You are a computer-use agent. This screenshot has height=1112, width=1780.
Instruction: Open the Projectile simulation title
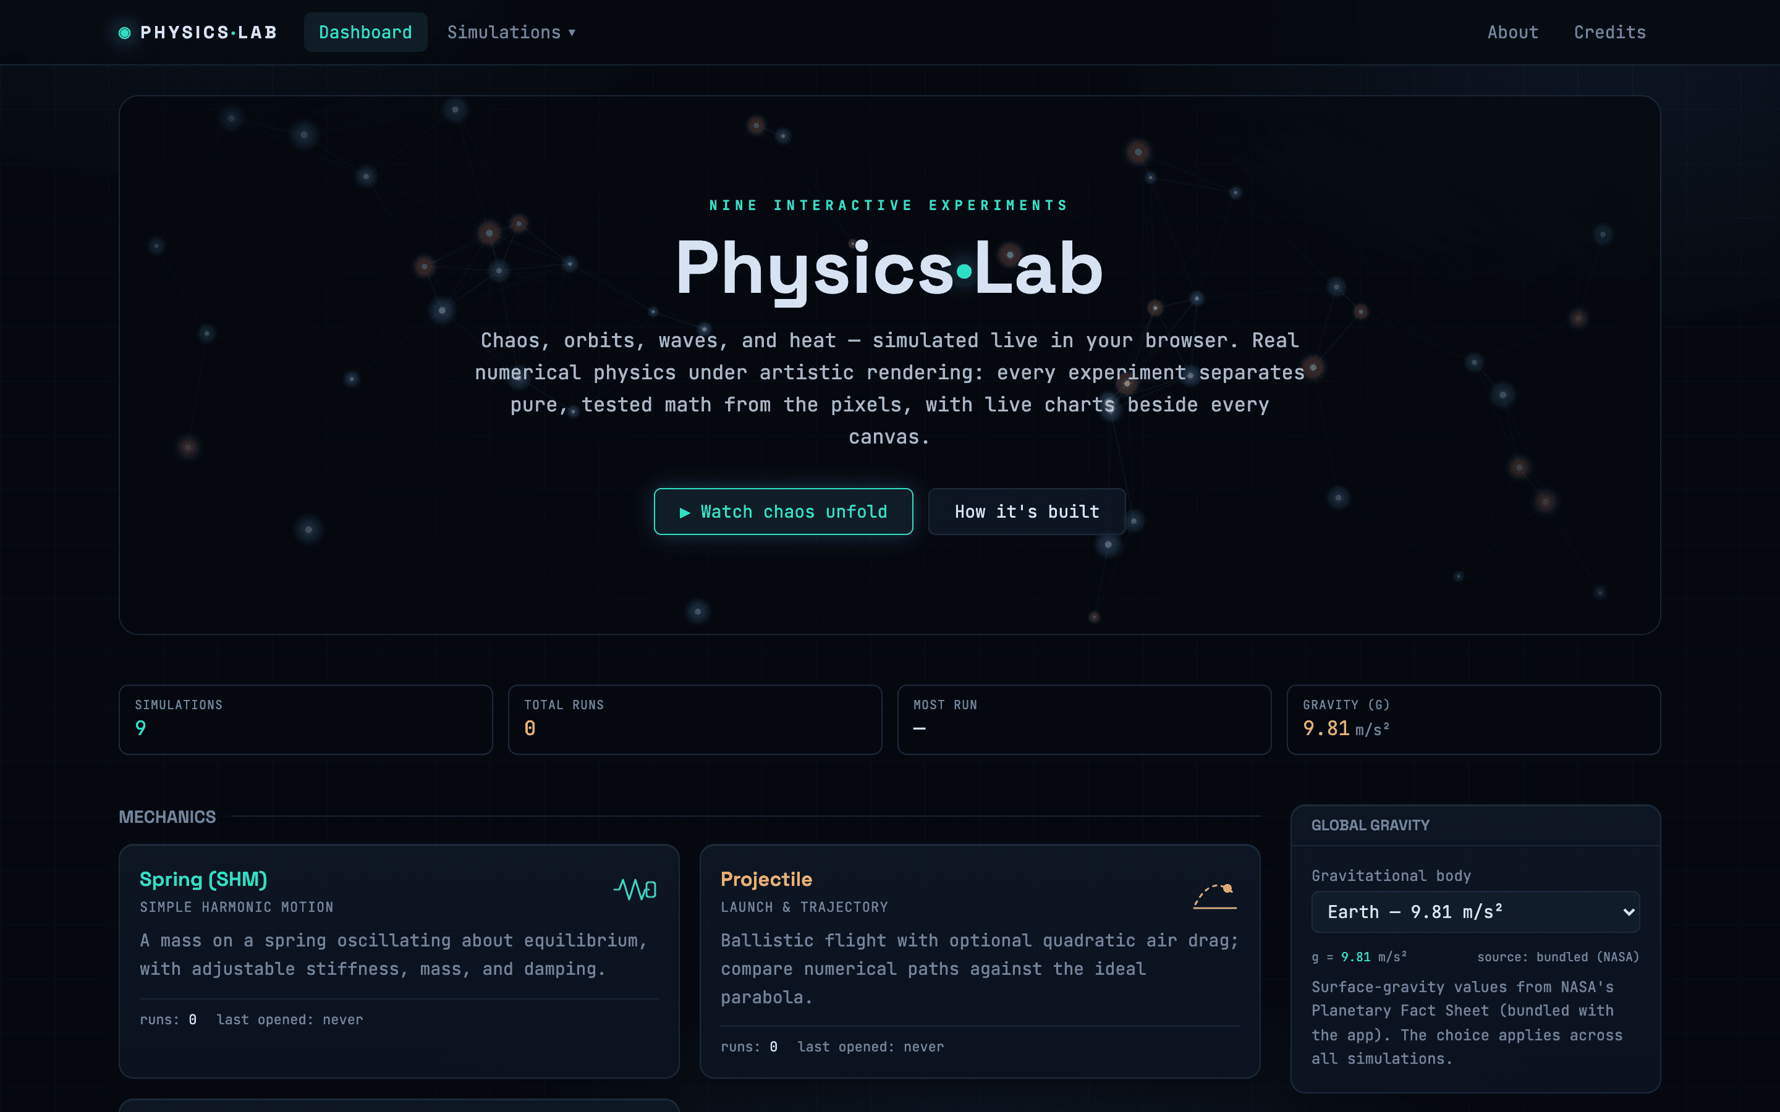click(x=766, y=879)
